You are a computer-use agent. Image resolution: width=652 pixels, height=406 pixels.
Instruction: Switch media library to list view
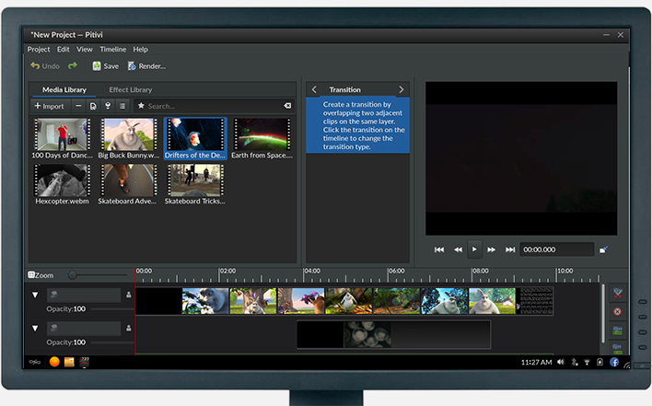(x=122, y=106)
